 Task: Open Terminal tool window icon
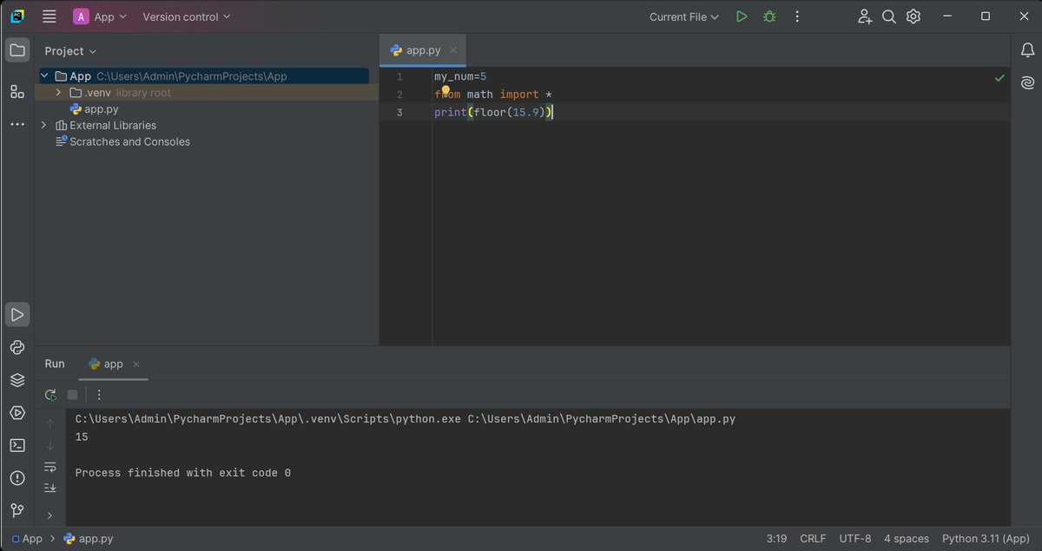pos(17,445)
